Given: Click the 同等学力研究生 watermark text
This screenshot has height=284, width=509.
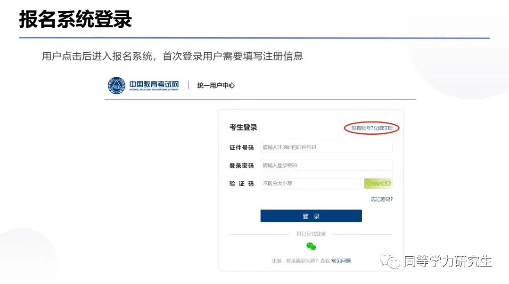Looking at the screenshot, I should click(x=448, y=261).
